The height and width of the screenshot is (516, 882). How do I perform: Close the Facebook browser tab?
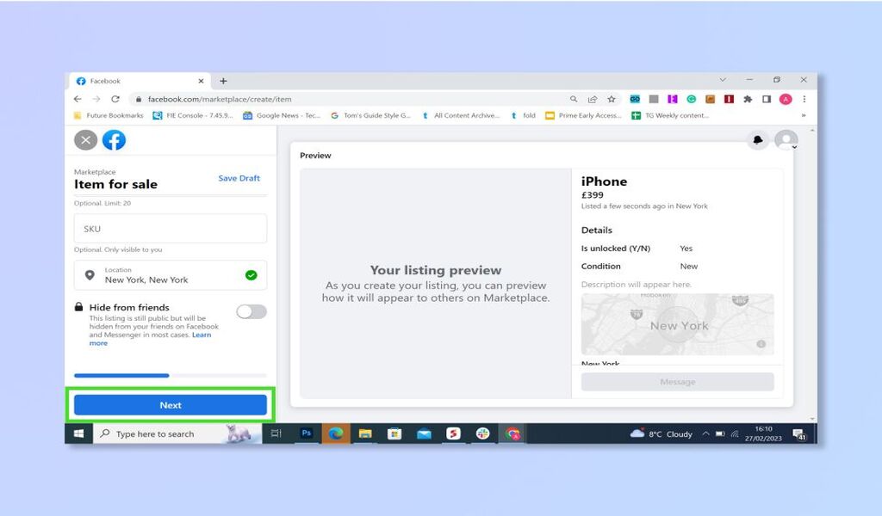201,81
